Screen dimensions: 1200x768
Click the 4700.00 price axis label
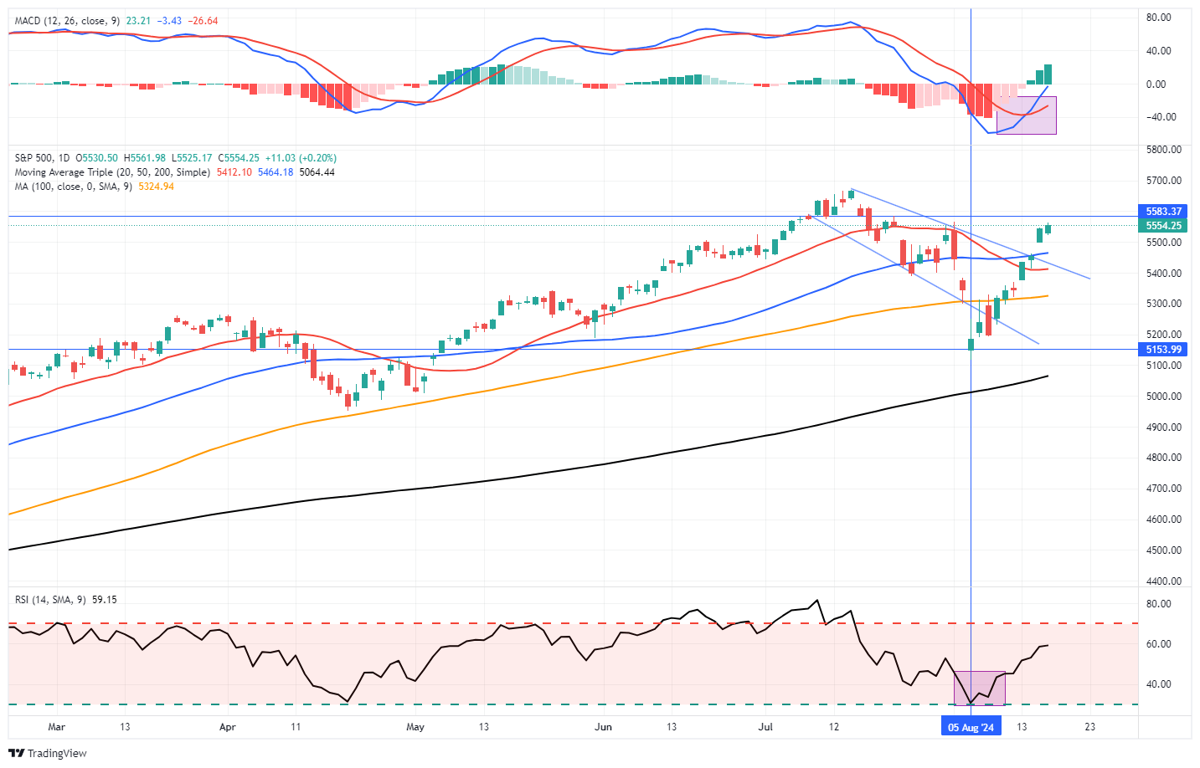pos(1164,489)
